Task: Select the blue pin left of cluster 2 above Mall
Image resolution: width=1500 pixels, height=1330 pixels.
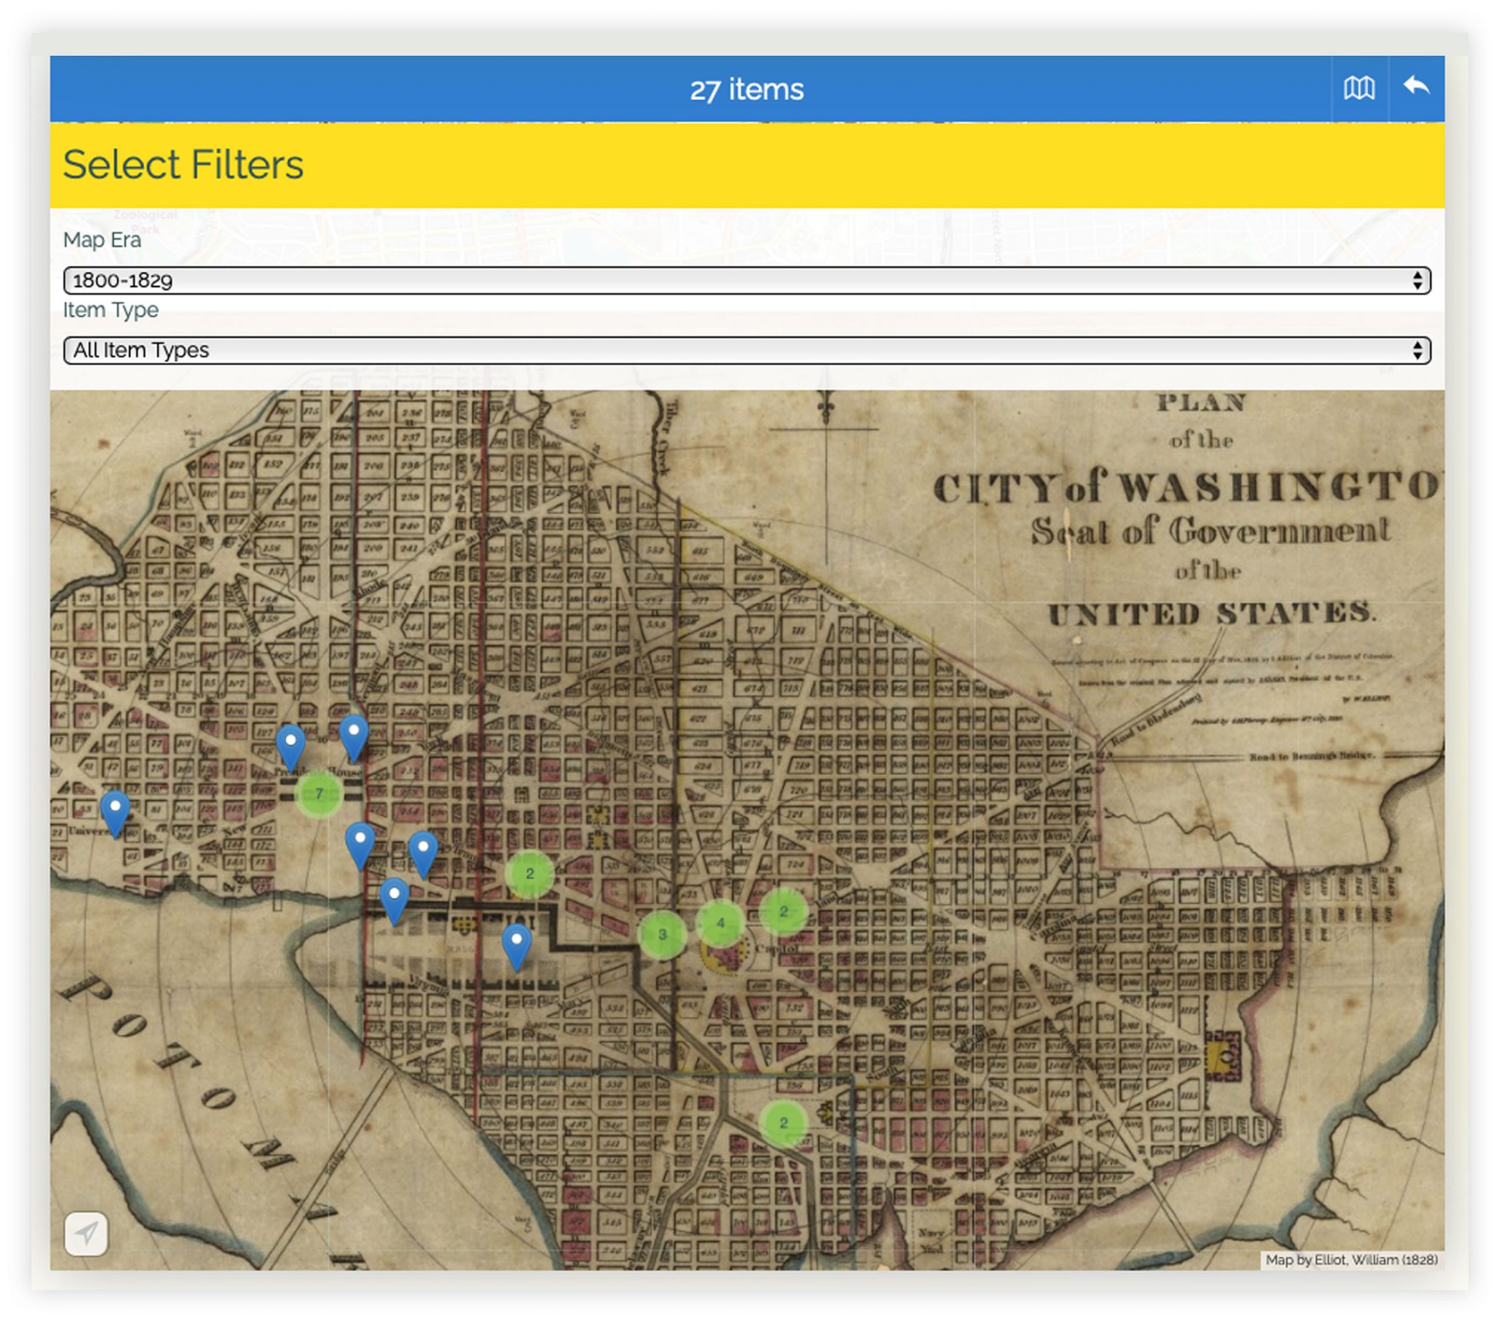Action: (422, 854)
